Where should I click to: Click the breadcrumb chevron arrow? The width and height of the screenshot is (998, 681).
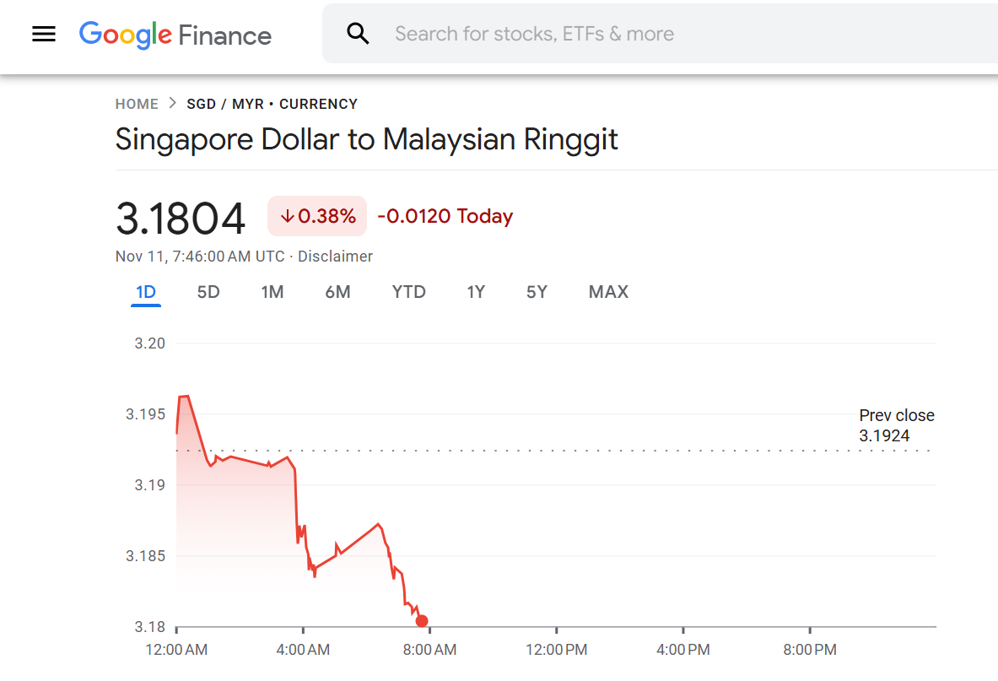click(173, 104)
